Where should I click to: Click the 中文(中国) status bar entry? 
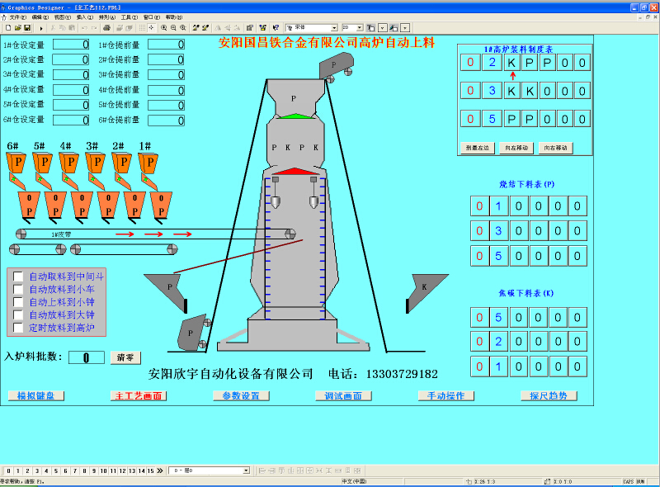tap(354, 481)
